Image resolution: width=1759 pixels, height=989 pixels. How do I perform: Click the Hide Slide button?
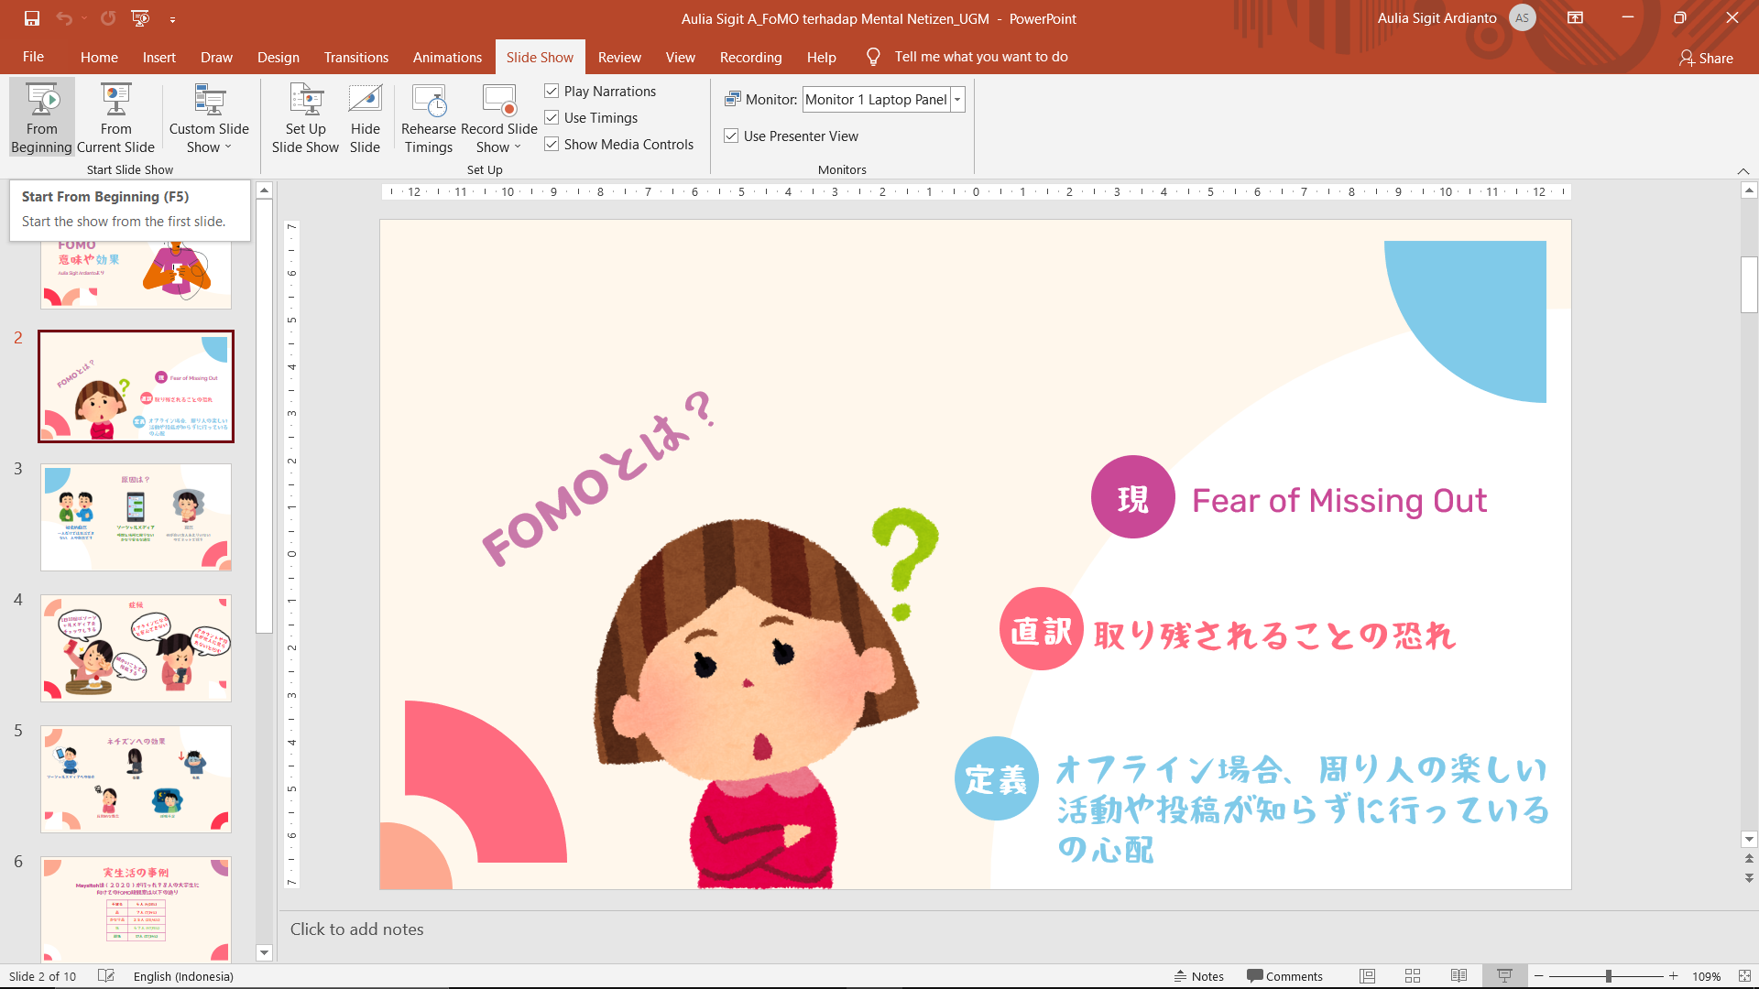coord(365,118)
